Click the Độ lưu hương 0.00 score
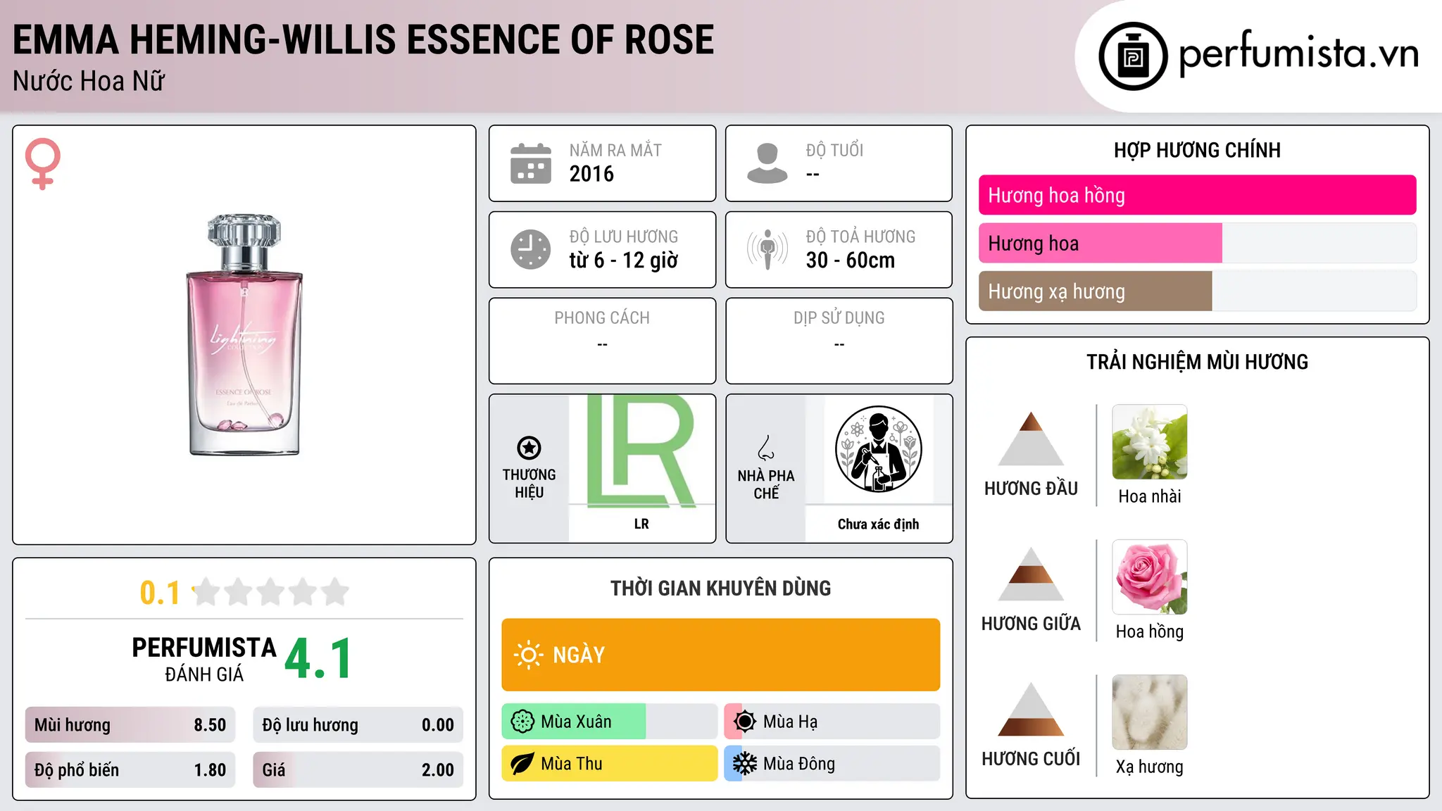 [358, 725]
